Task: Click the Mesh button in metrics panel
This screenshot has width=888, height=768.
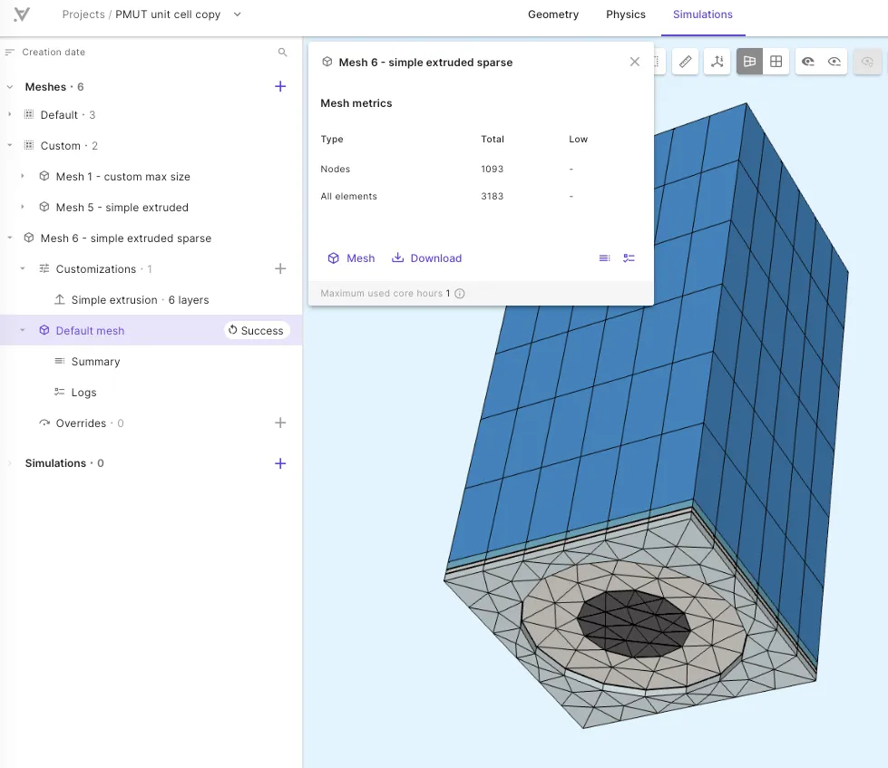Action: click(351, 258)
